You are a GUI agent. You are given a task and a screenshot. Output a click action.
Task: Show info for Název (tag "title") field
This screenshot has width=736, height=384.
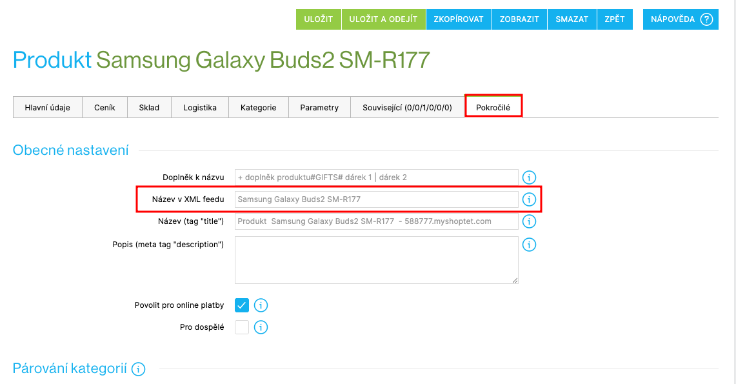[529, 221]
